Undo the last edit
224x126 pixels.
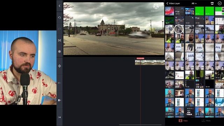(x=59, y=17)
